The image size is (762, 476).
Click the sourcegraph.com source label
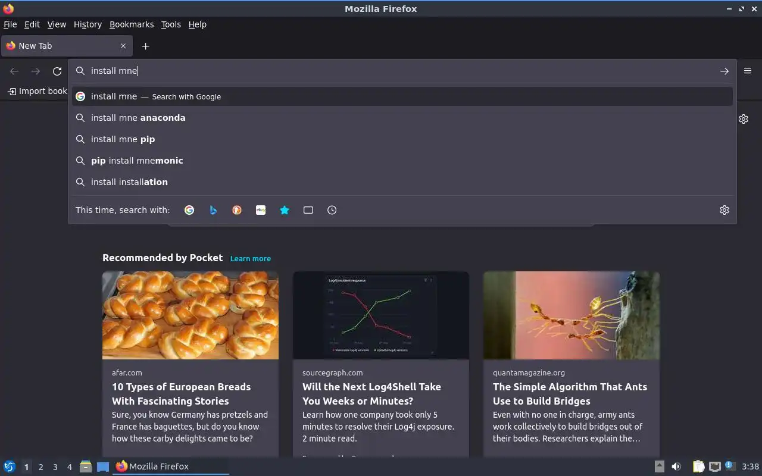click(332, 373)
